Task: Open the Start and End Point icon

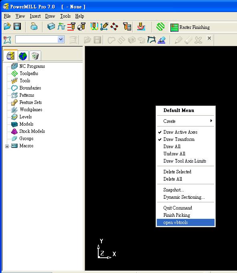Action: (81, 26)
